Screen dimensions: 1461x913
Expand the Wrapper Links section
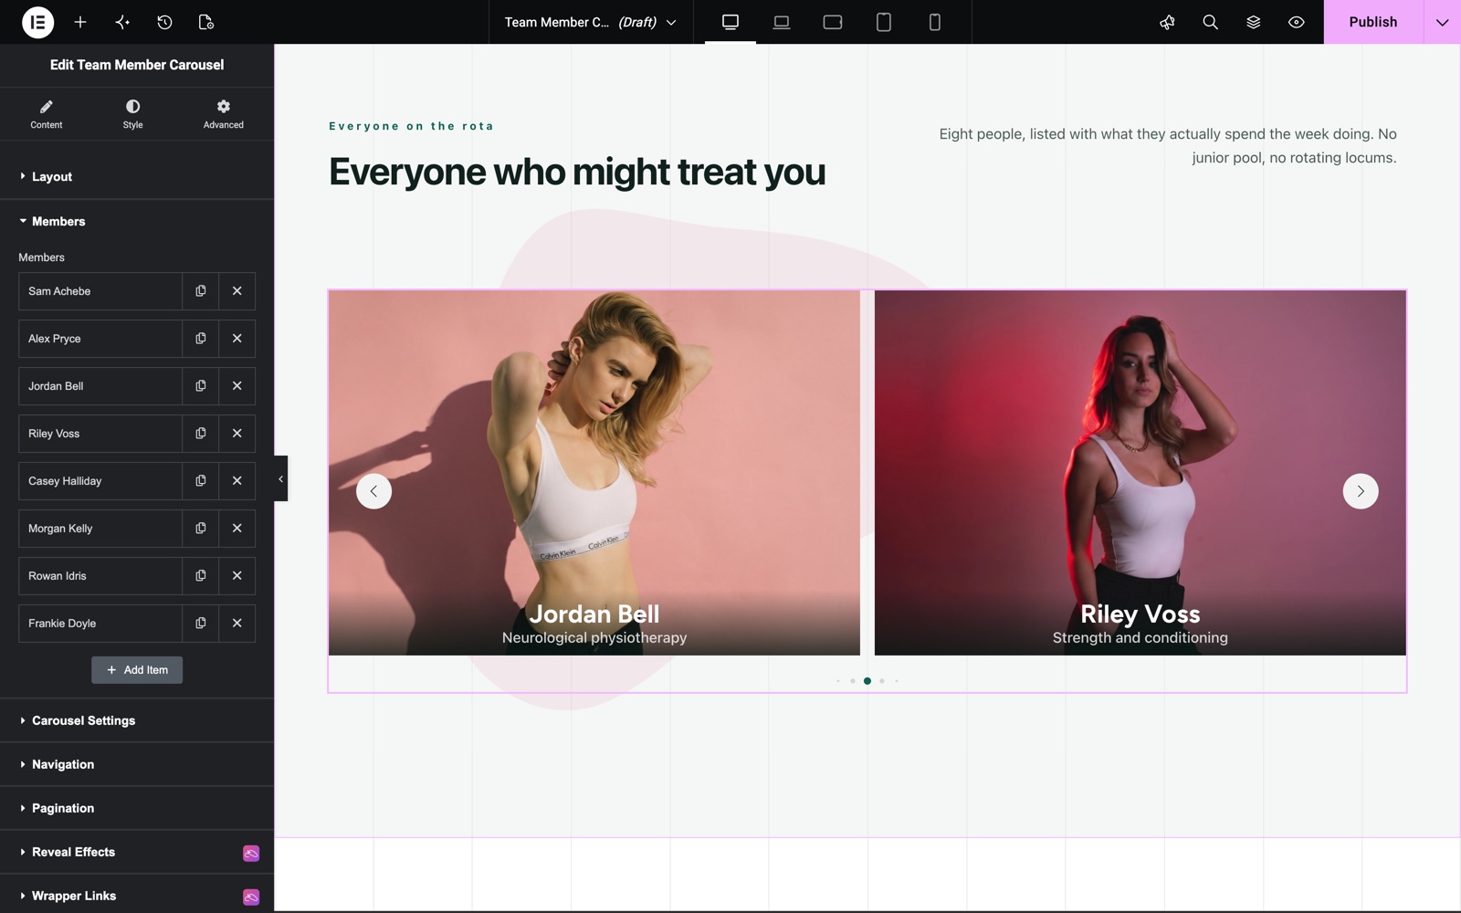(x=137, y=896)
